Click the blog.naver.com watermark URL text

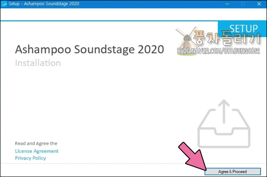[218, 51]
